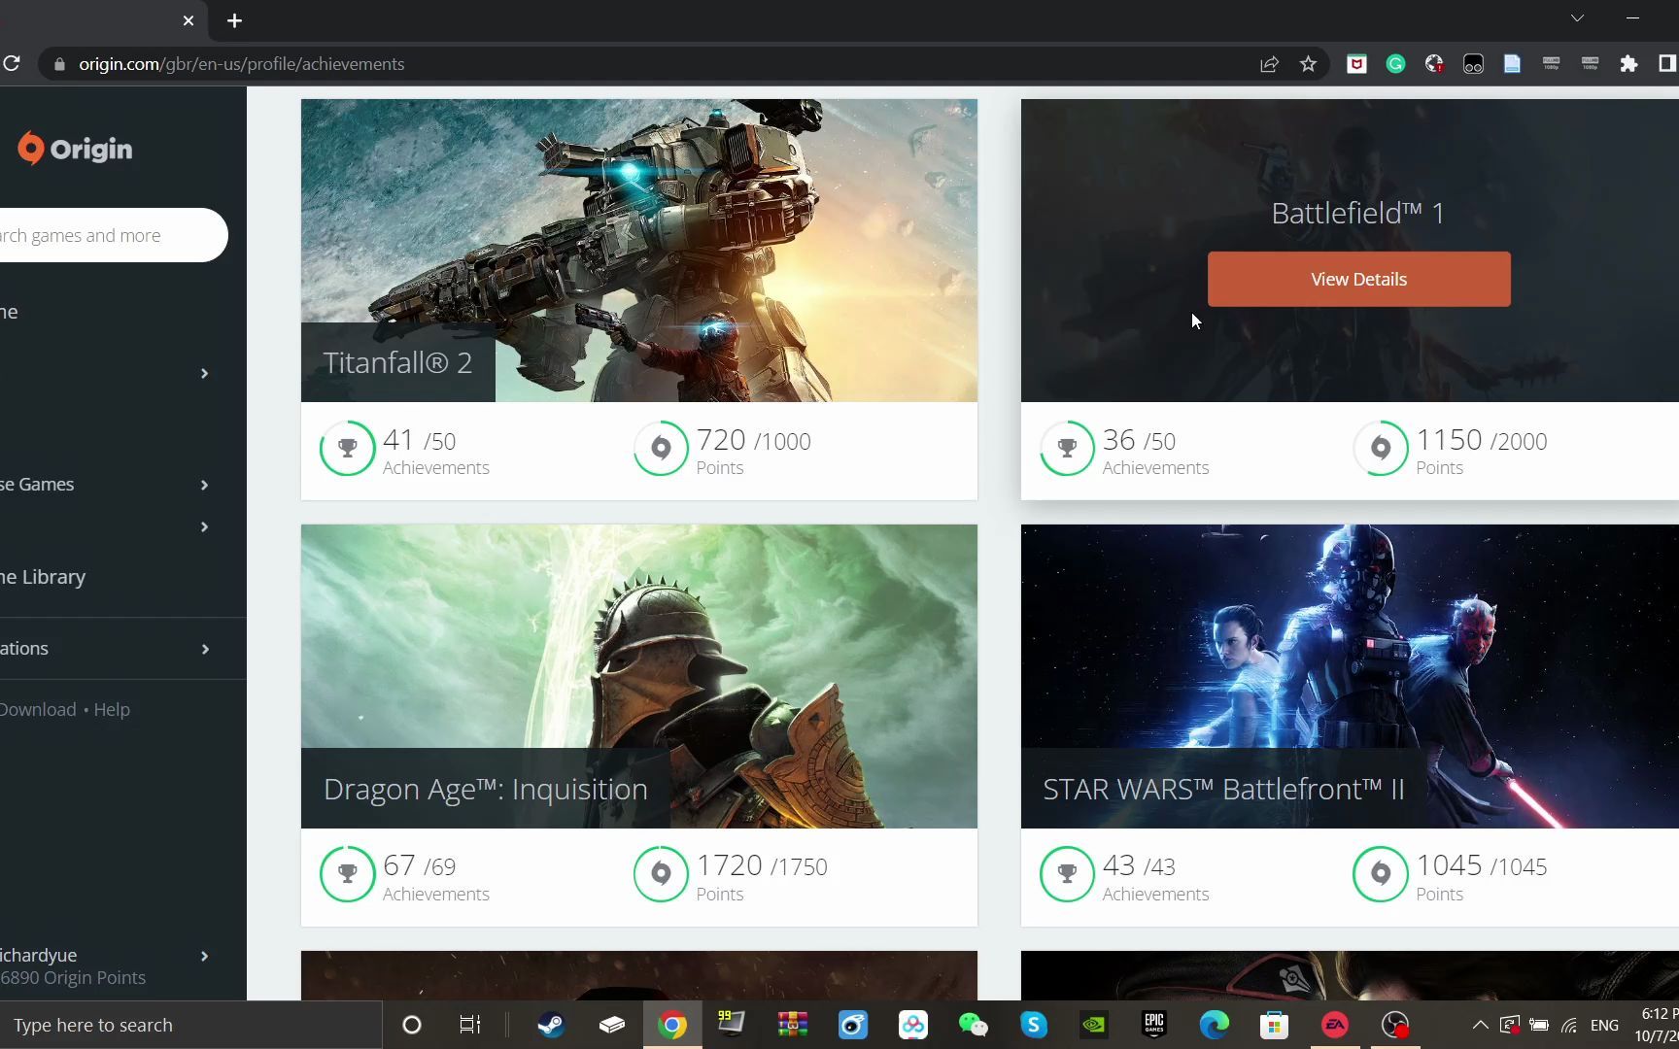Click the first Full HD 1080p extension icon
The height and width of the screenshot is (1049, 1679).
[1551, 64]
